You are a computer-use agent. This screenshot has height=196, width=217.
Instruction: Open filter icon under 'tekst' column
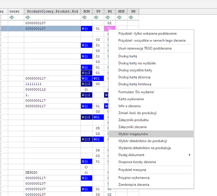(x=11, y=17)
